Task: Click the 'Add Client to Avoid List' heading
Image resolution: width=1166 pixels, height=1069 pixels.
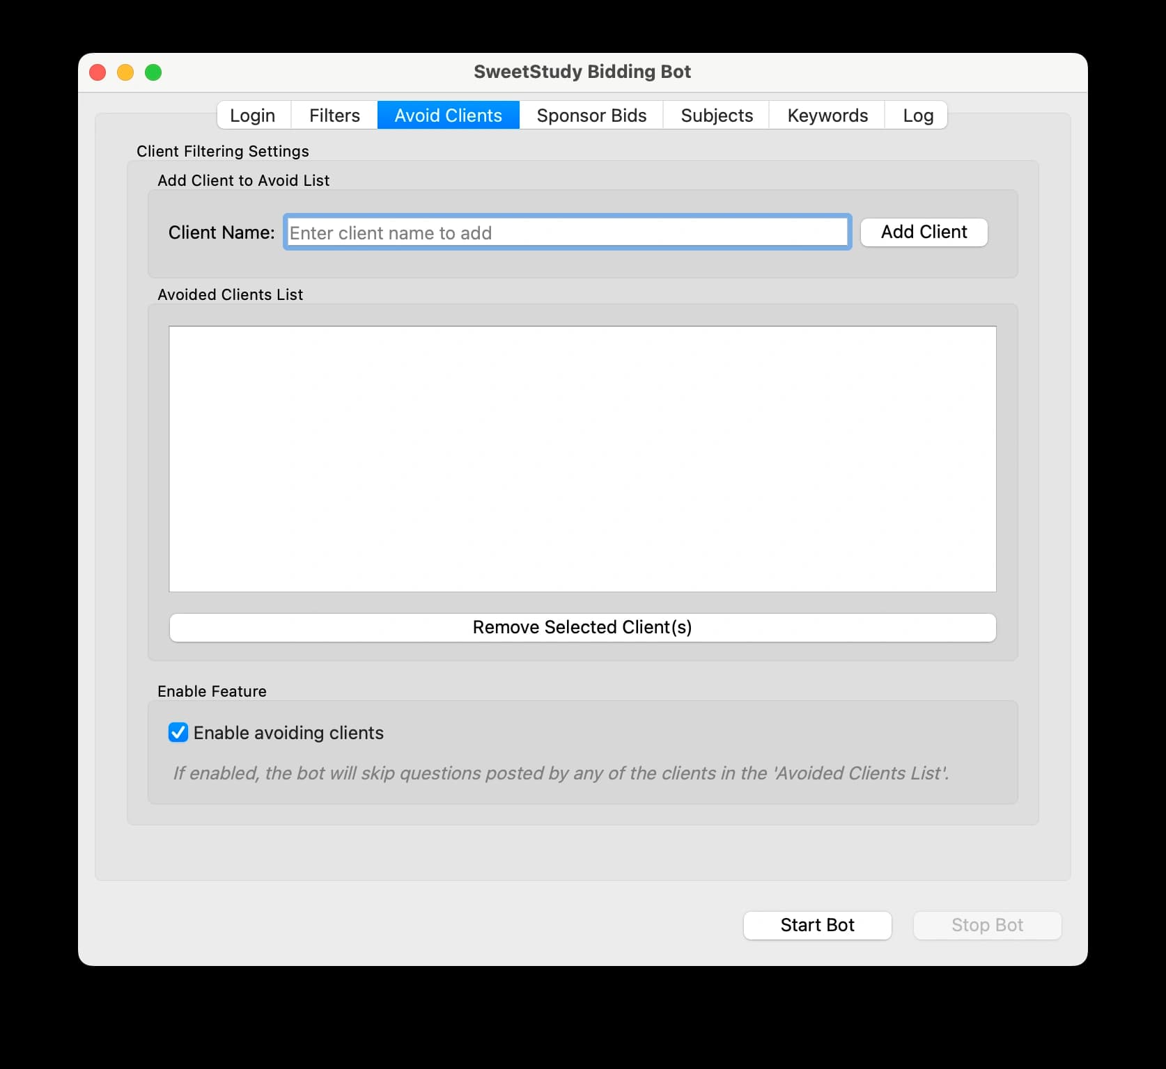Action: (x=243, y=180)
